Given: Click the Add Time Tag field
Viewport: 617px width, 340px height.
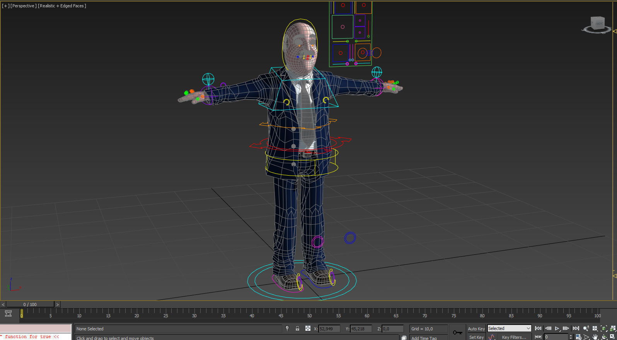Looking at the screenshot, I should [429, 337].
